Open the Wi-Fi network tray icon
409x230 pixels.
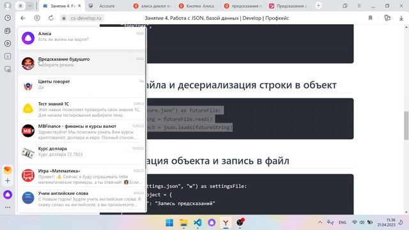click(354, 222)
